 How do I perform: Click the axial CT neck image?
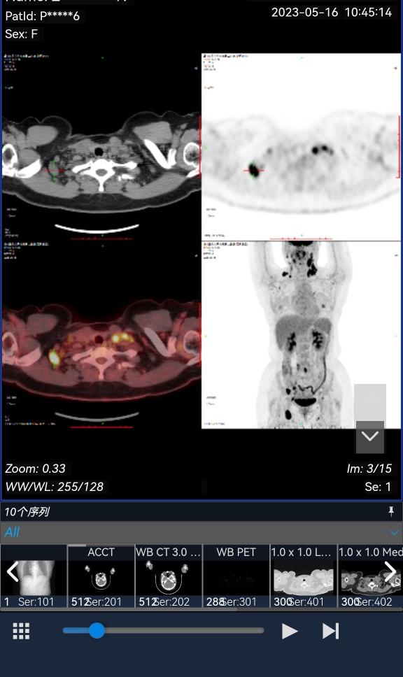tap(101, 147)
